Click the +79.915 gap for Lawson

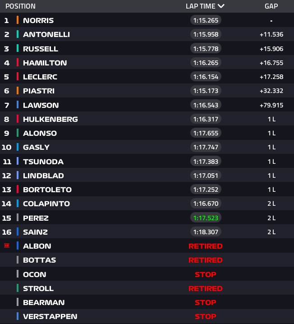click(271, 105)
